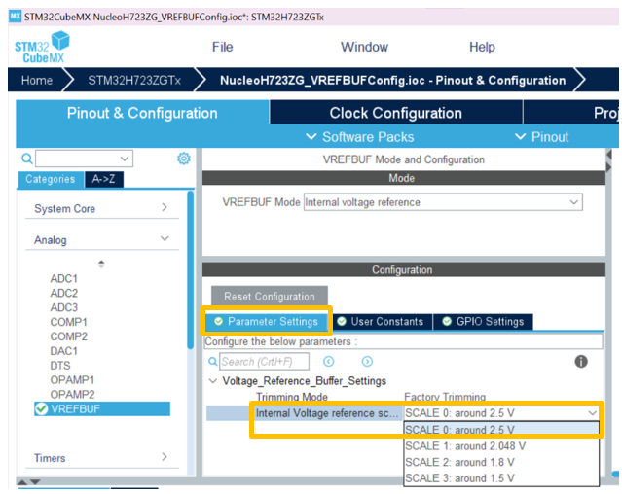This screenshot has width=622, height=494.
Task: Switch to Clock Configuration tab
Action: (395, 113)
